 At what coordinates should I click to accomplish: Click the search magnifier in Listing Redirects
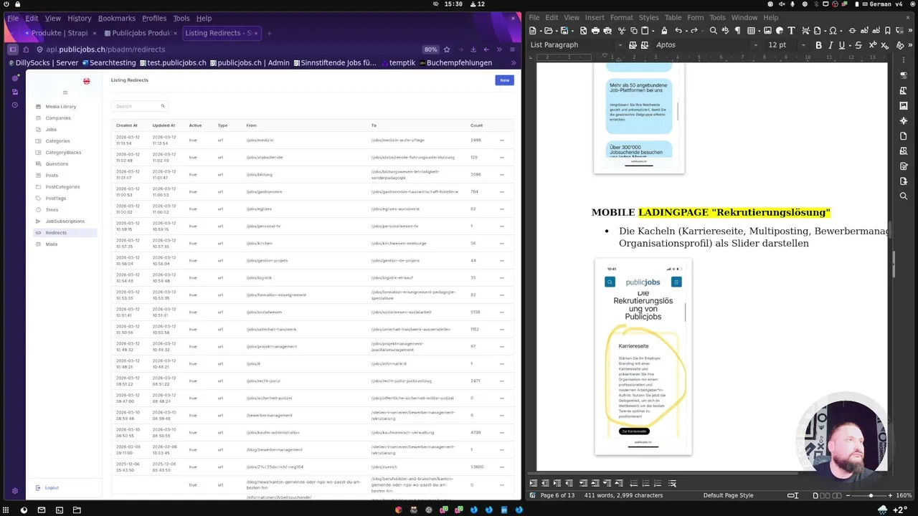click(x=163, y=106)
